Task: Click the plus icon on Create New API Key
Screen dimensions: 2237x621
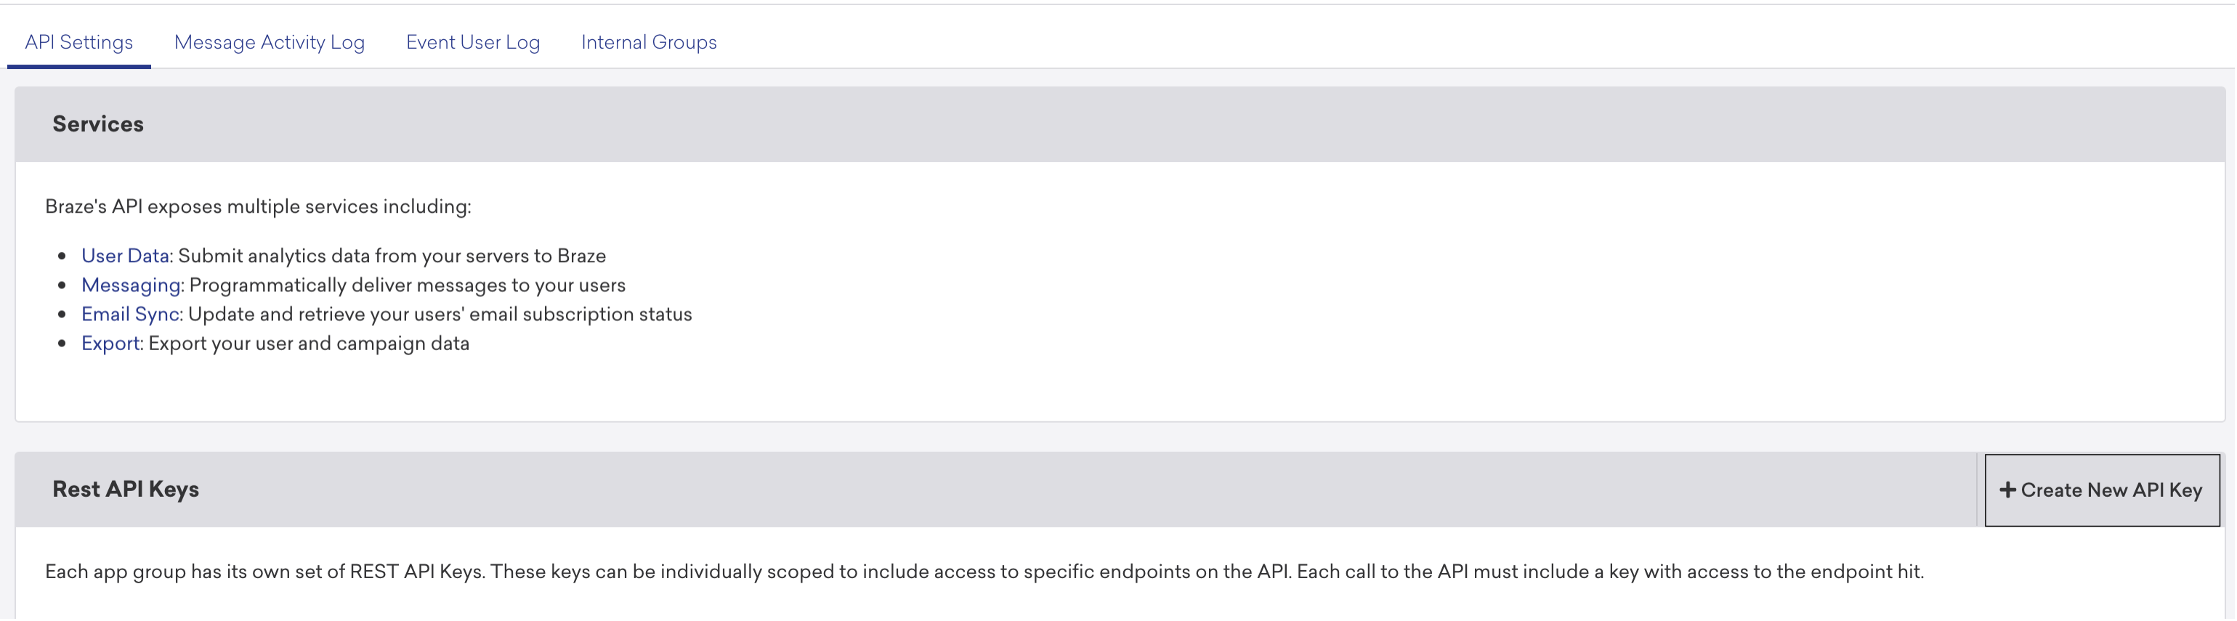Action: (x=2007, y=491)
